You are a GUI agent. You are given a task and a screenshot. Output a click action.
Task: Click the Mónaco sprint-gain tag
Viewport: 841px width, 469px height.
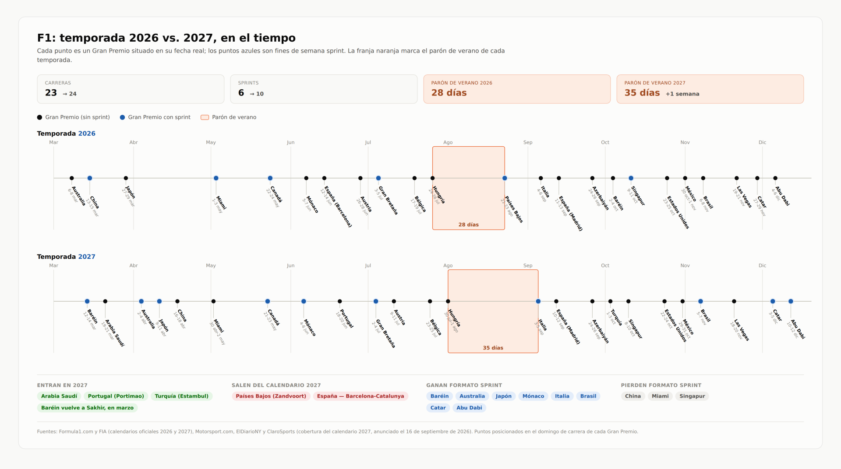(x=533, y=396)
